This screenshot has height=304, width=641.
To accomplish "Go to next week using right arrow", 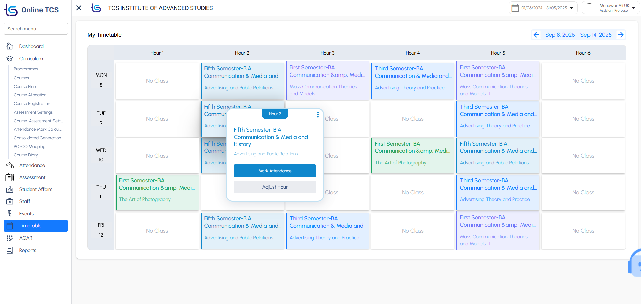I will tap(621, 35).
